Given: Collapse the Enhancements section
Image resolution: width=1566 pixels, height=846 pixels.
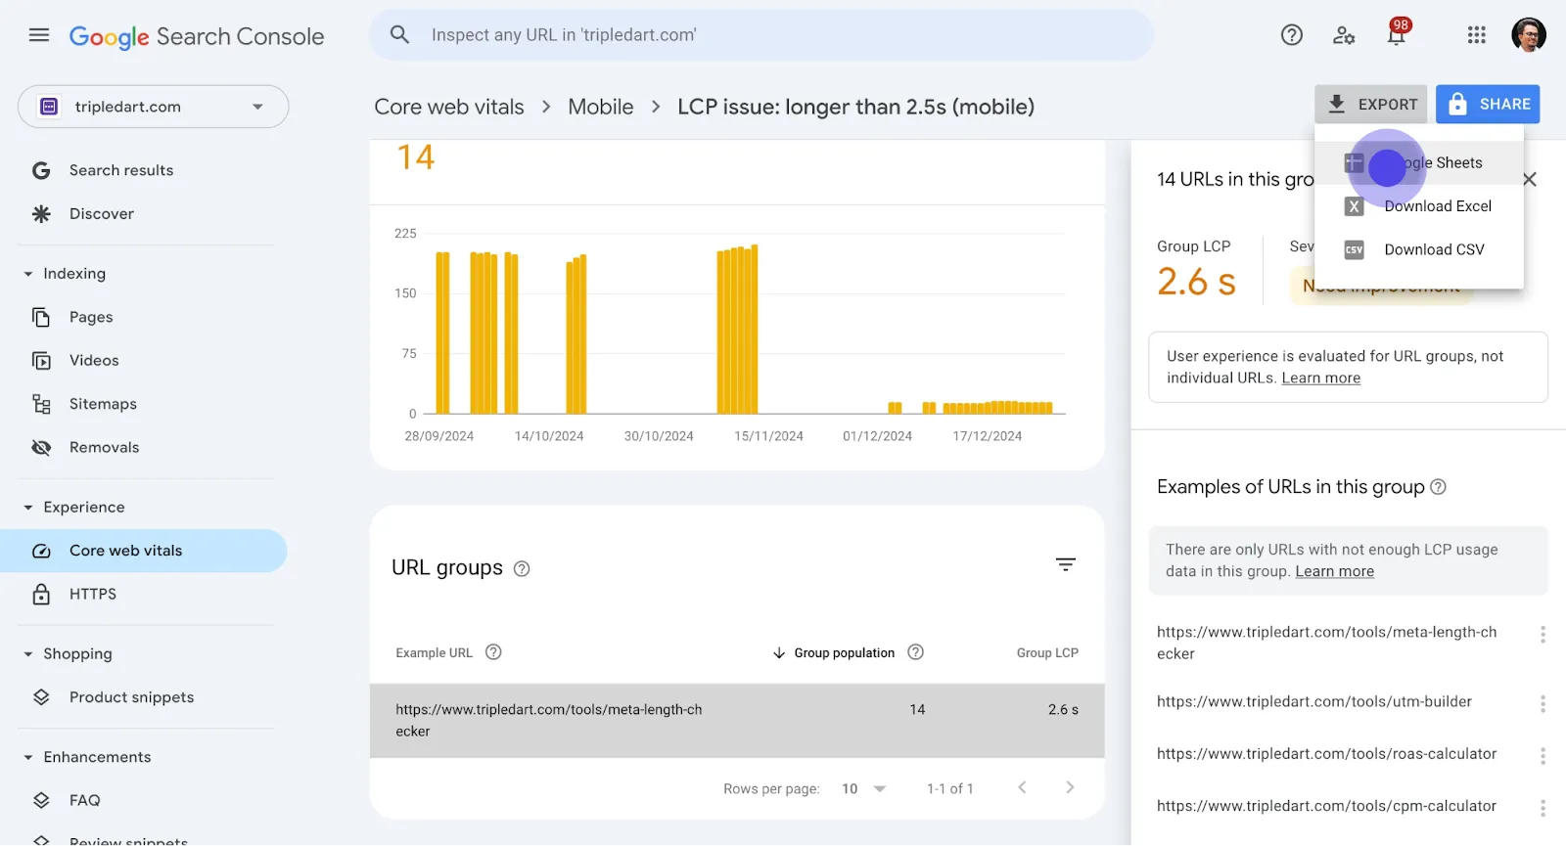Looking at the screenshot, I should point(28,757).
